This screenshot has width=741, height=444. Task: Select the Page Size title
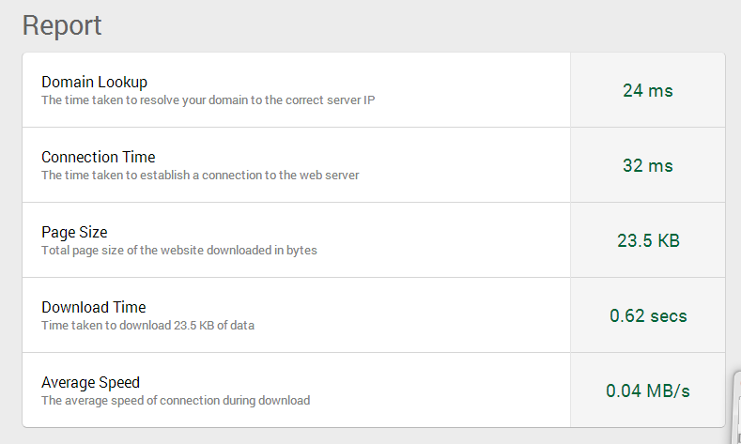75,232
